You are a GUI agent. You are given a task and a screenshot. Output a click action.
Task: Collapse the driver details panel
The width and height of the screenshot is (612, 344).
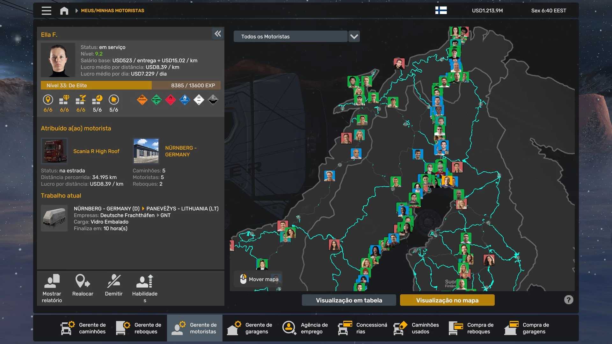tap(218, 34)
